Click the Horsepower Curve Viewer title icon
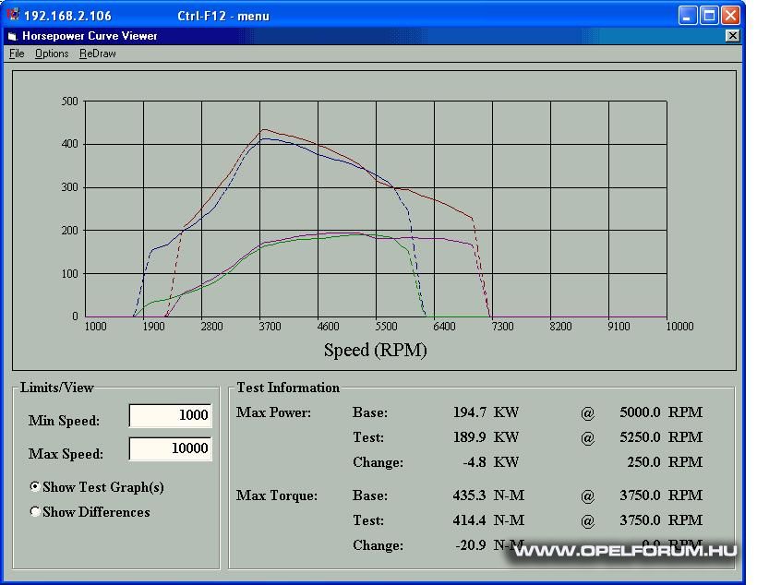This screenshot has width=757, height=585. pos(12,36)
